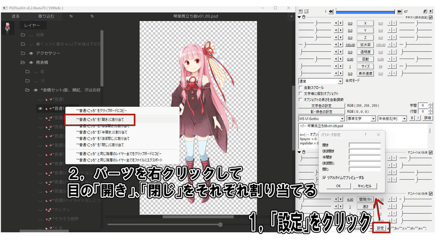This screenshot has height=245, width=436.
Task: Click the swap icon (⇆) in PSDToolKit toolbar
Action: coord(71,16)
